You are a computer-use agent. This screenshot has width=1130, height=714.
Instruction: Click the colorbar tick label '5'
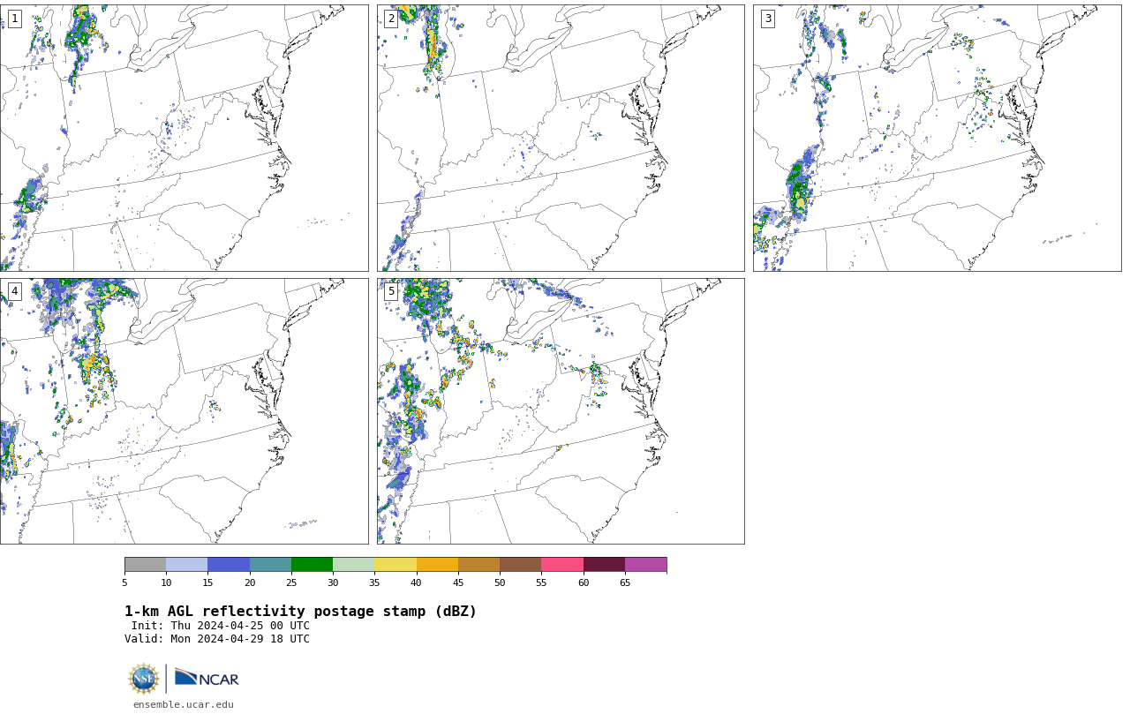pyautogui.click(x=124, y=582)
